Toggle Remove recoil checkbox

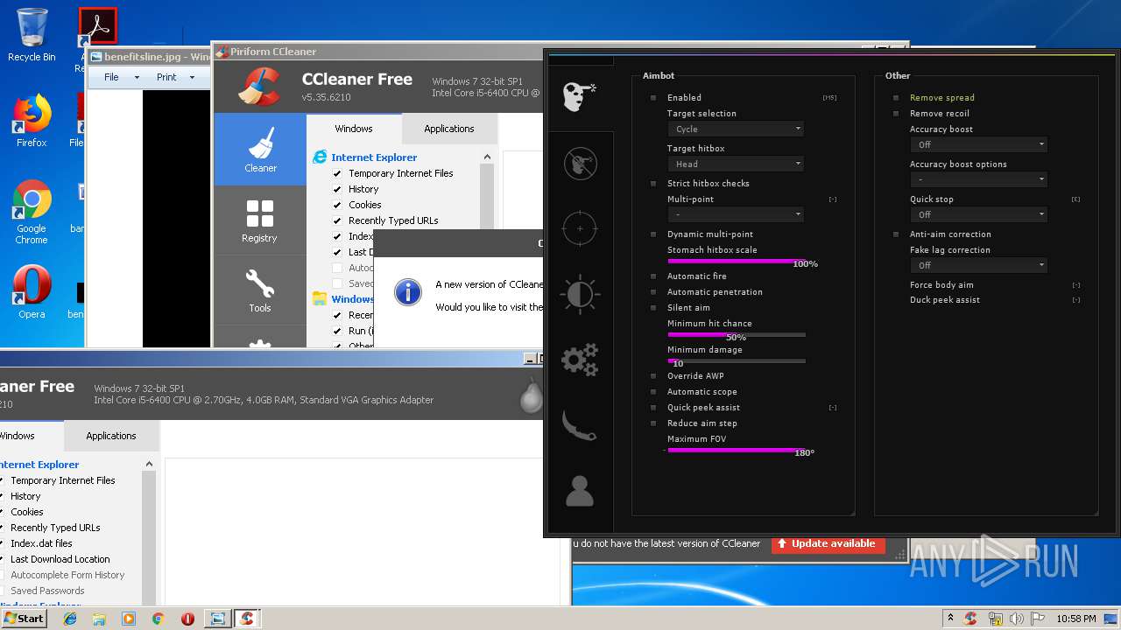click(x=896, y=114)
